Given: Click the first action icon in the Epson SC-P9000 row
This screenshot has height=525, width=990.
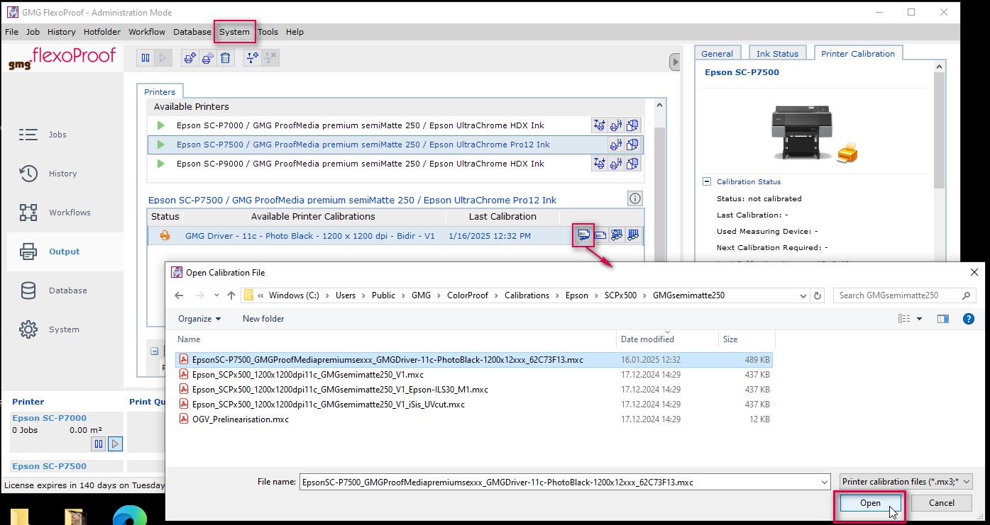Looking at the screenshot, I should click(600, 164).
